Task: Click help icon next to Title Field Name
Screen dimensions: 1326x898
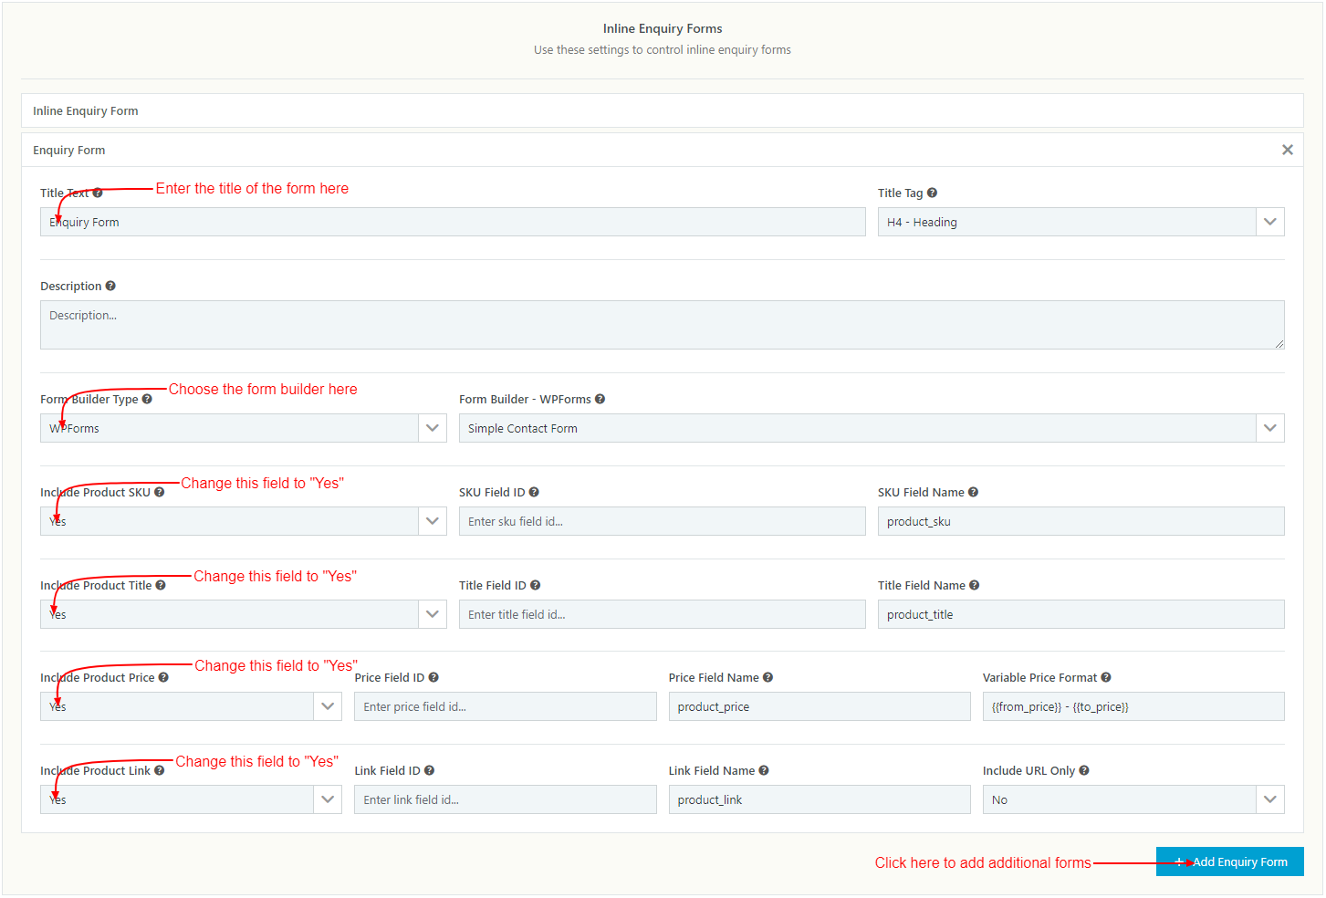Action: pyautogui.click(x=974, y=586)
